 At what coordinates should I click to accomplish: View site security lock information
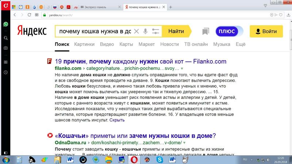[45, 15]
